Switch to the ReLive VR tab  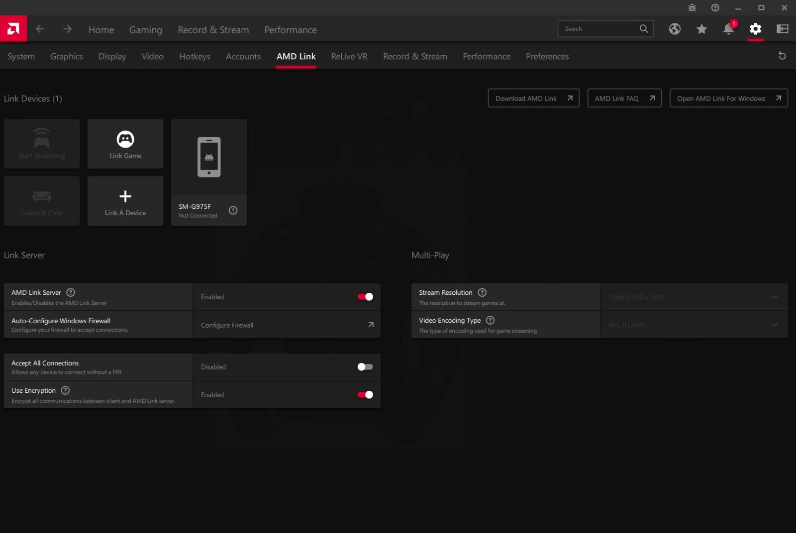pyautogui.click(x=349, y=56)
